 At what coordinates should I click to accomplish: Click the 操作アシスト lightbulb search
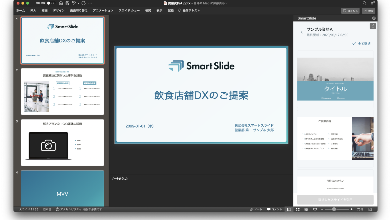(x=189, y=11)
